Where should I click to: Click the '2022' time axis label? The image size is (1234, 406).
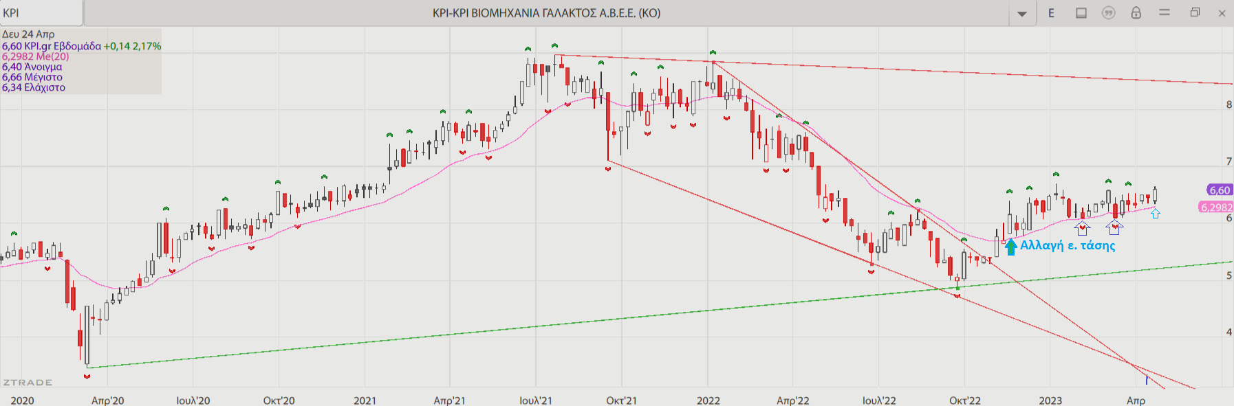coord(708,400)
